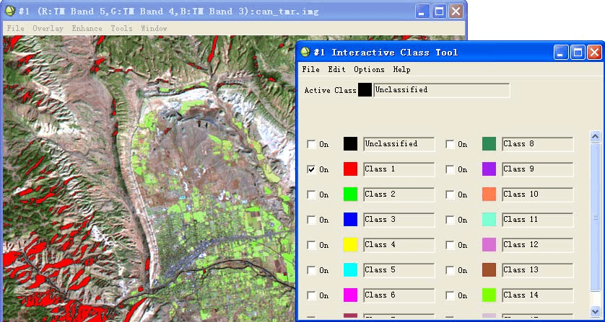Toggle the On checkbox for Unclassified
The image size is (605, 322).
[x=311, y=145]
